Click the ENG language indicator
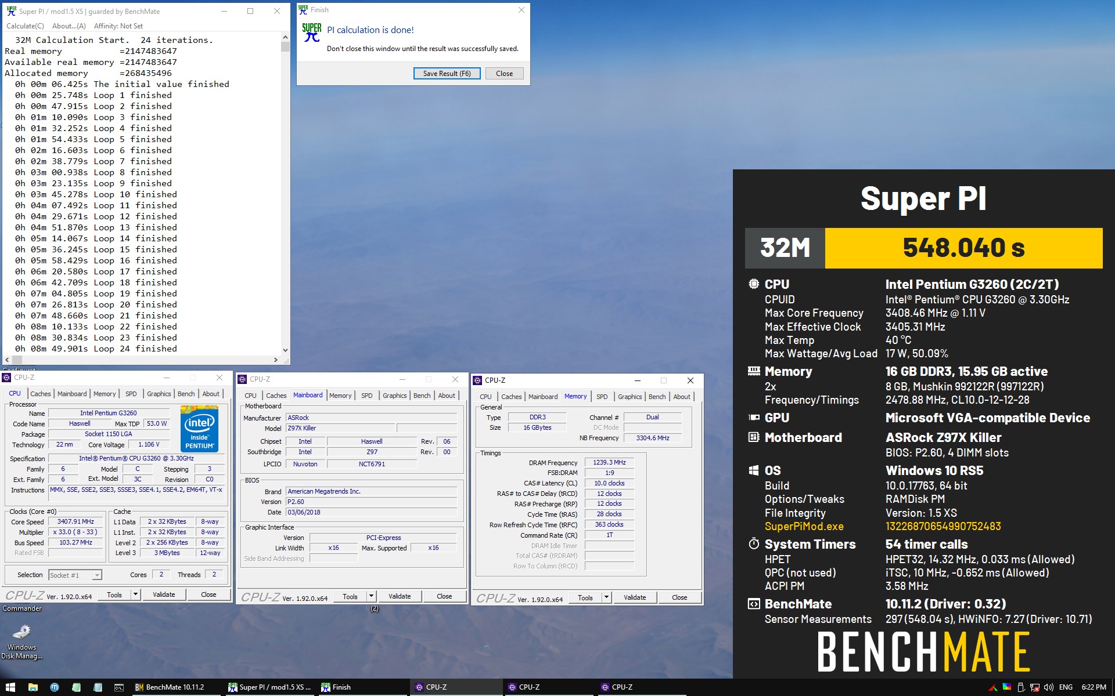1115x696 pixels. tap(1066, 687)
